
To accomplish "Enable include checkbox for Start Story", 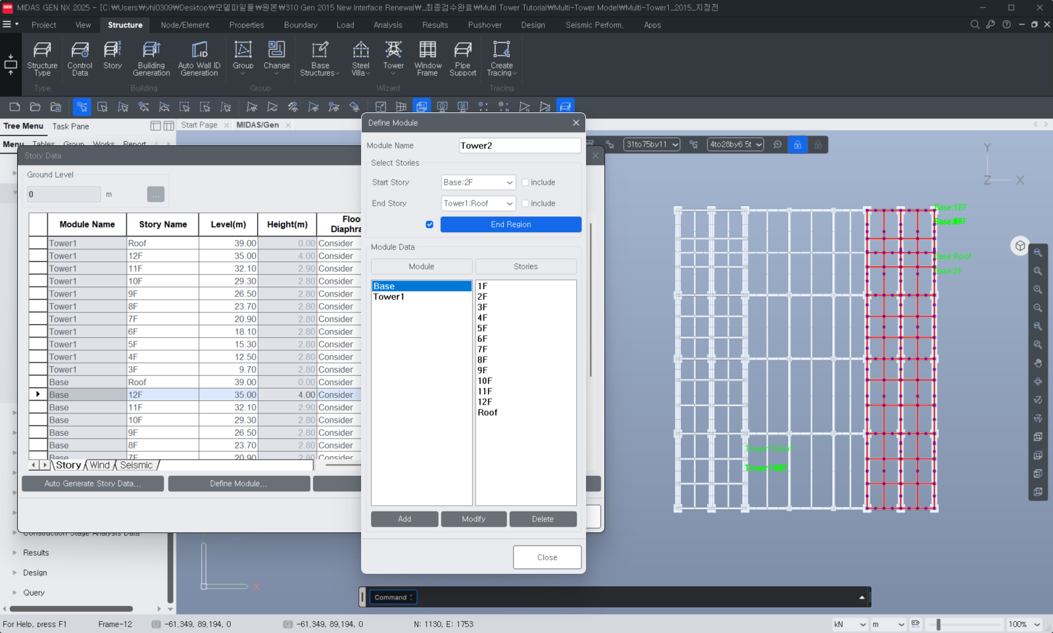I will pyautogui.click(x=526, y=183).
